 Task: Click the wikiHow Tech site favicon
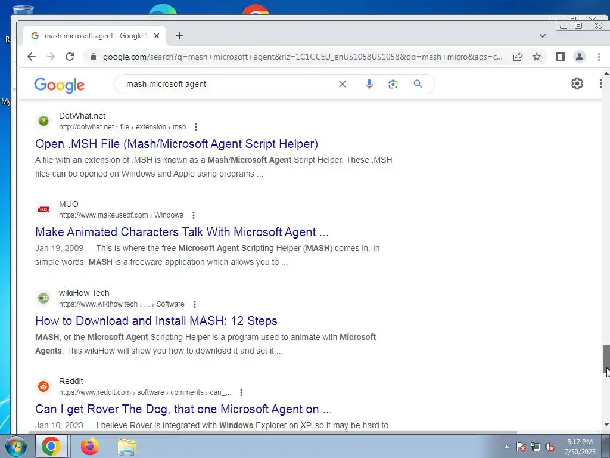[43, 298]
